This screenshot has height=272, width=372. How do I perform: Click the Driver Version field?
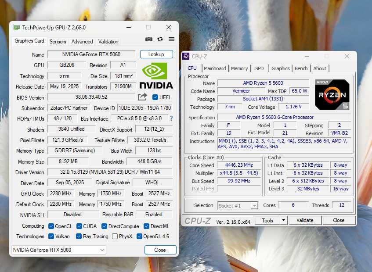110,172
